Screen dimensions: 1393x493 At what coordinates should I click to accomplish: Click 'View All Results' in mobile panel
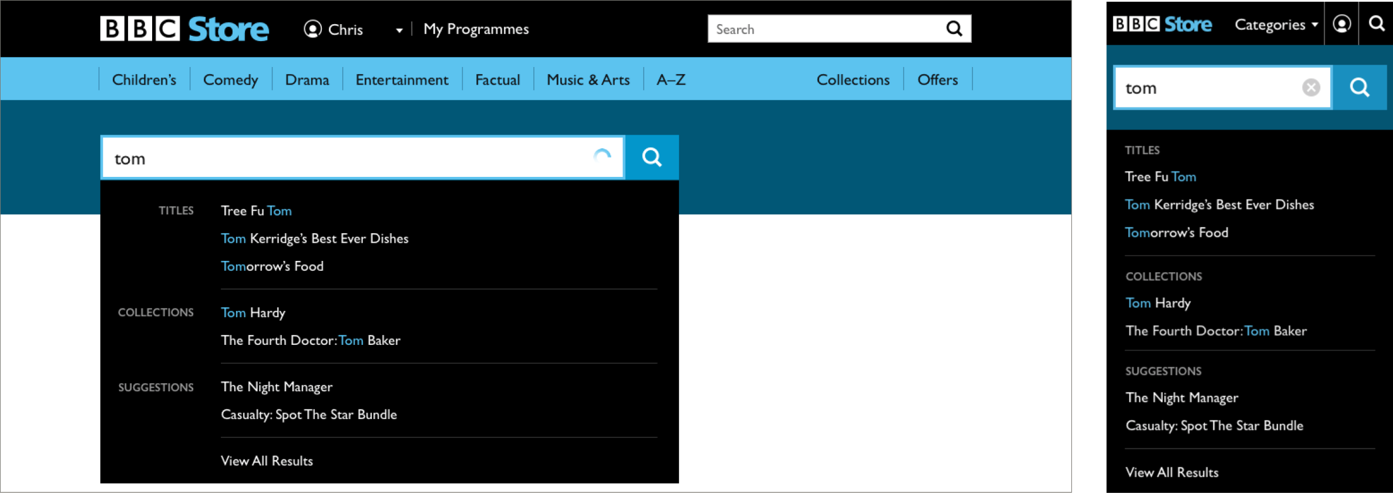pos(1172,472)
